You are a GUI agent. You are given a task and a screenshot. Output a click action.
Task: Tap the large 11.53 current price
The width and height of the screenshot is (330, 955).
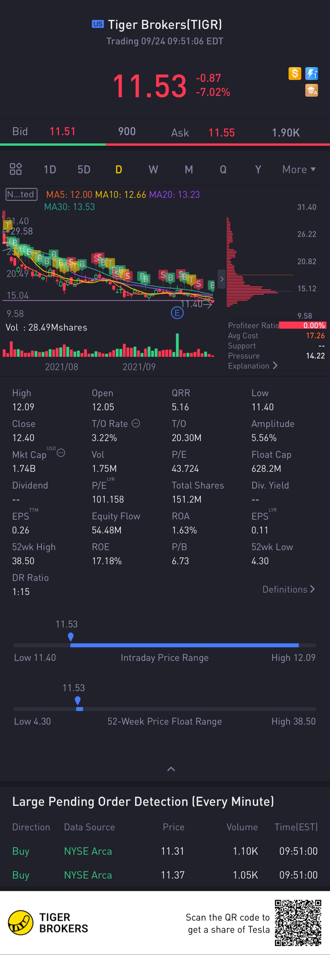[149, 86]
